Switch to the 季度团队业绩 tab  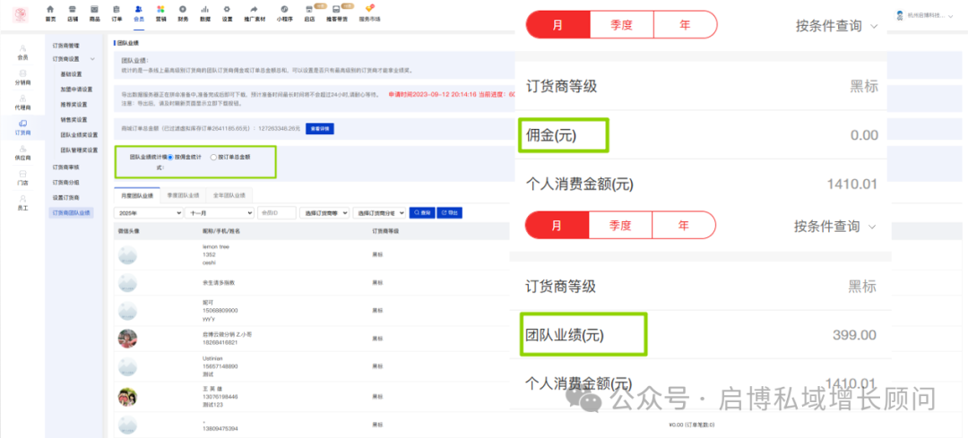click(x=183, y=194)
